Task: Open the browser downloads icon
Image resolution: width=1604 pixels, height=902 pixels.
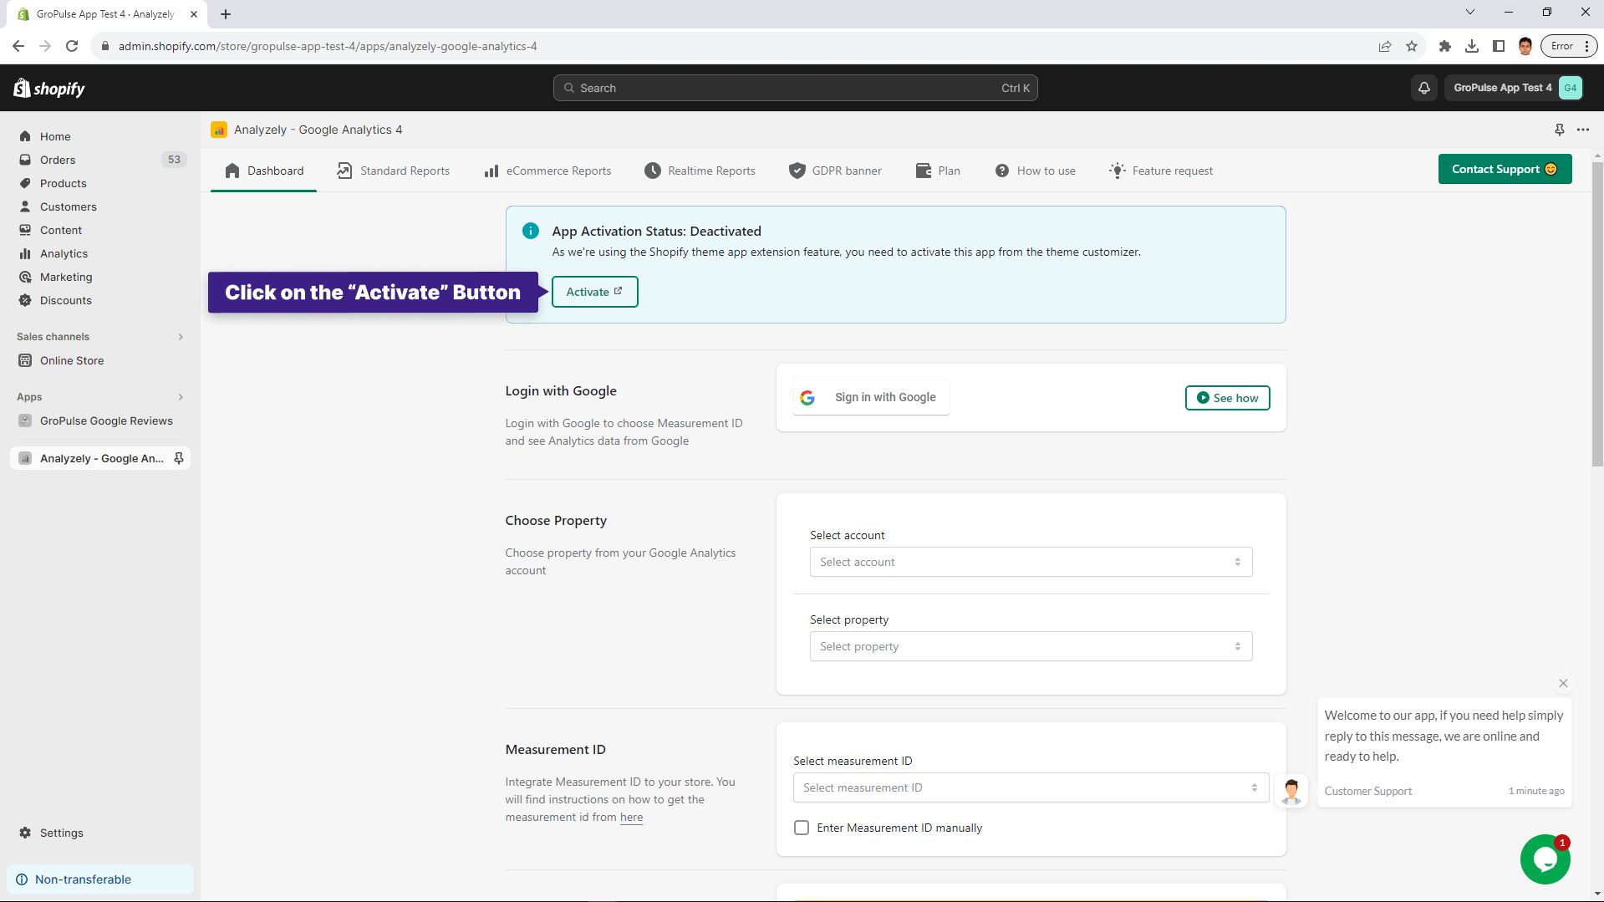Action: [1472, 46]
